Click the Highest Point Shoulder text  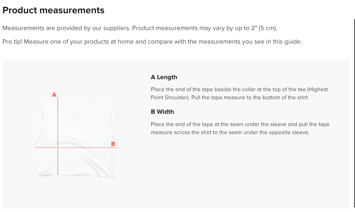239,93
